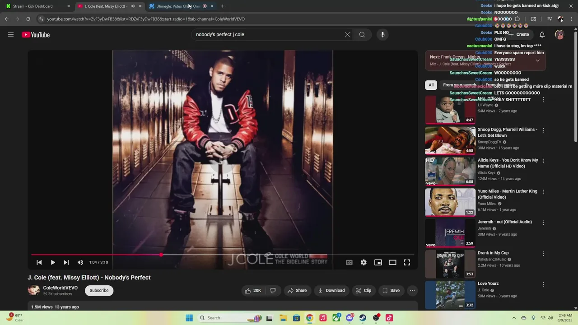Open options for Jeremih oui video
The image size is (578, 325).
(544, 223)
